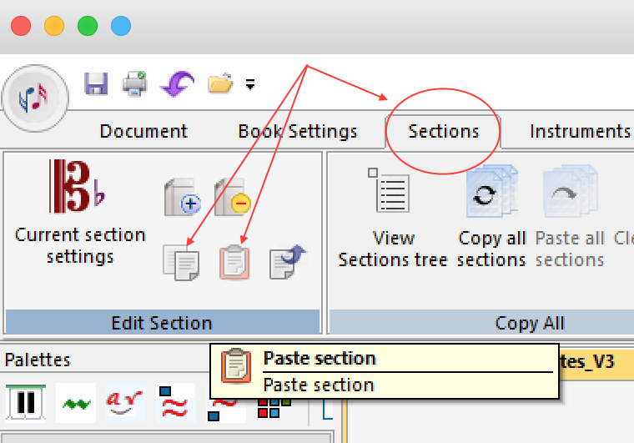Select the barline palette icon
Image resolution: width=634 pixels, height=443 pixels.
tap(26, 403)
